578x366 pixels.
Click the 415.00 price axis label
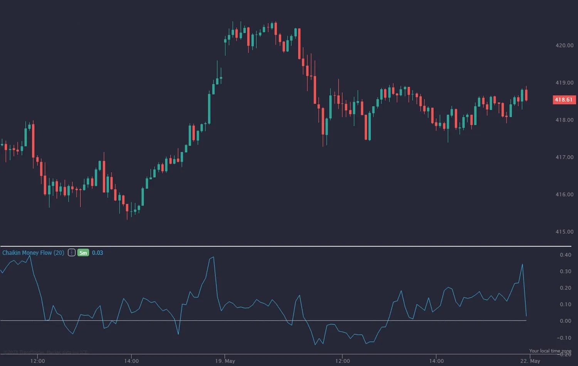click(x=564, y=232)
